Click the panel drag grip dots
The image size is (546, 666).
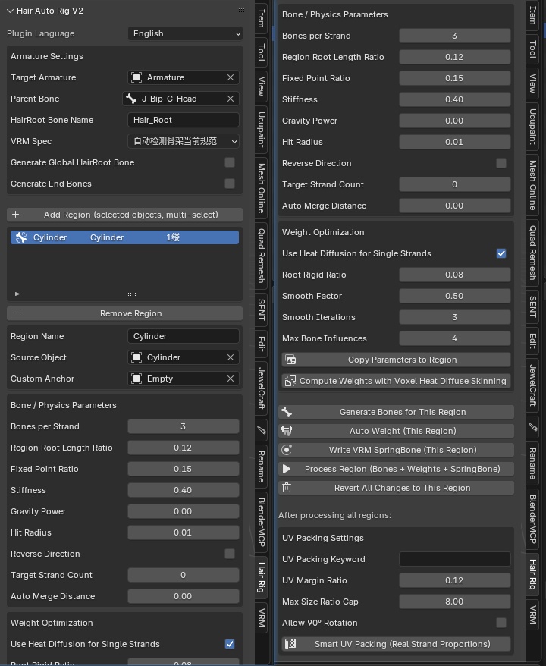tap(240, 10)
